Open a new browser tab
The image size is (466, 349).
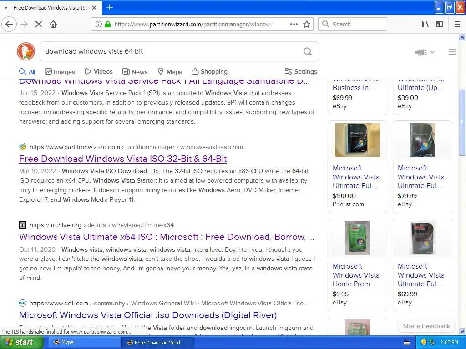[110, 7]
